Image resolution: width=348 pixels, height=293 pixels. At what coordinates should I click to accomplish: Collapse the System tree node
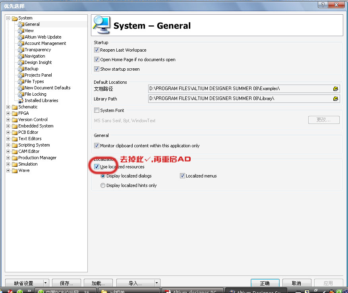8,18
